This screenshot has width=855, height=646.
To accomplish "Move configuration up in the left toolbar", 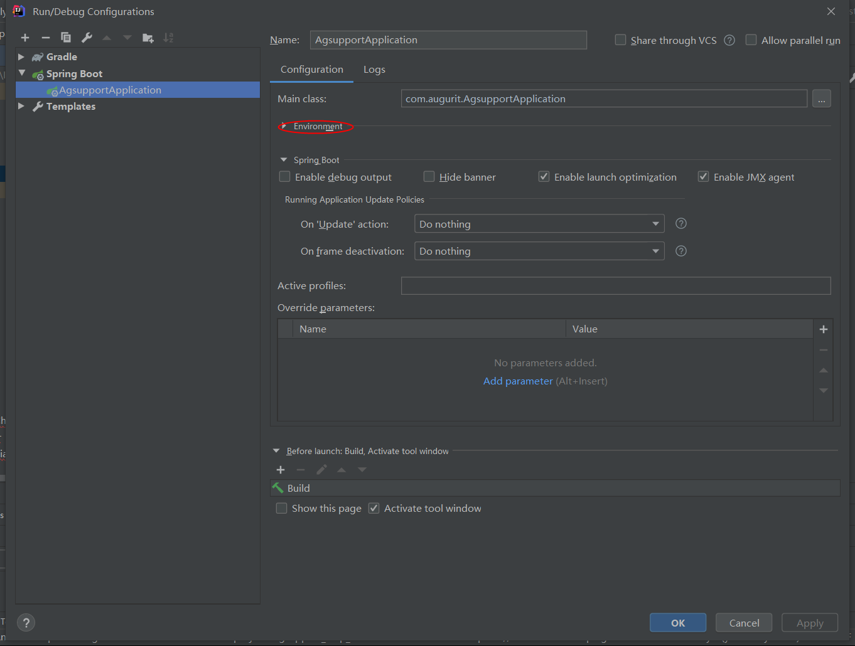I will tap(107, 38).
